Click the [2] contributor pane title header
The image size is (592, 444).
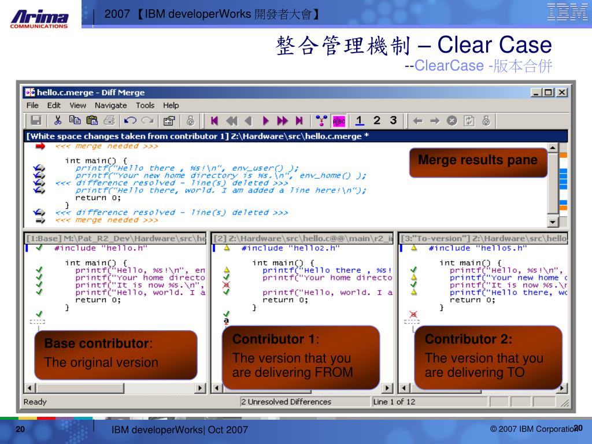(x=302, y=238)
